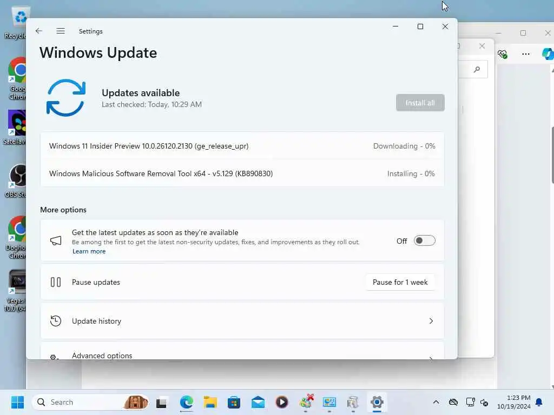Click Downloading - 0% status text
This screenshot has height=415, width=554.
coord(404,146)
